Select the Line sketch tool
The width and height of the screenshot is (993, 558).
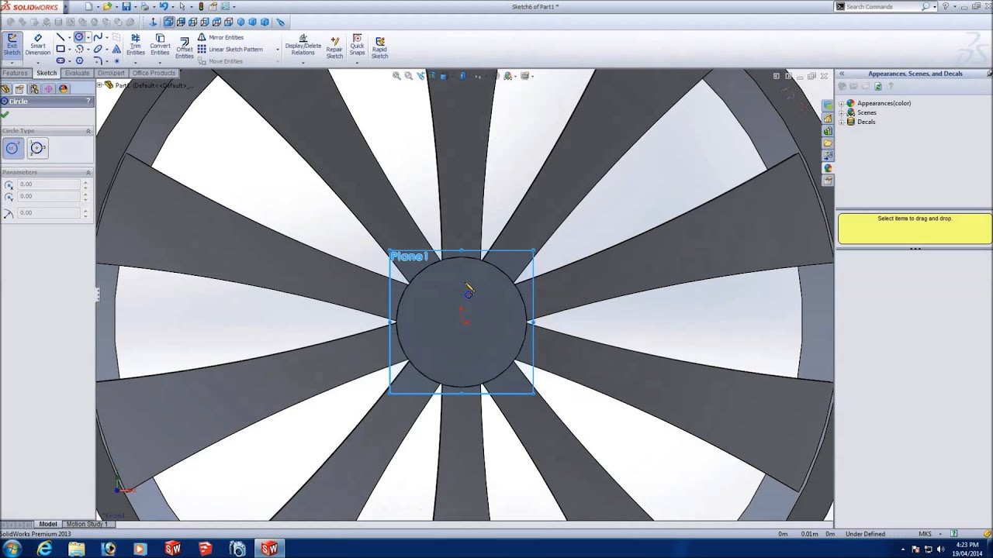click(61, 37)
